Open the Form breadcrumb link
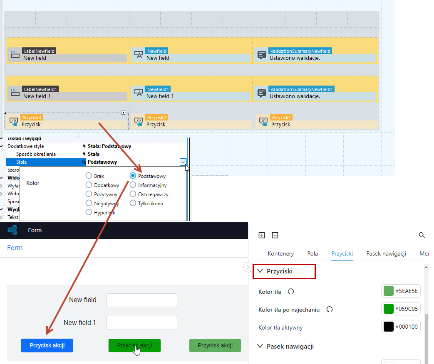 click(15, 248)
